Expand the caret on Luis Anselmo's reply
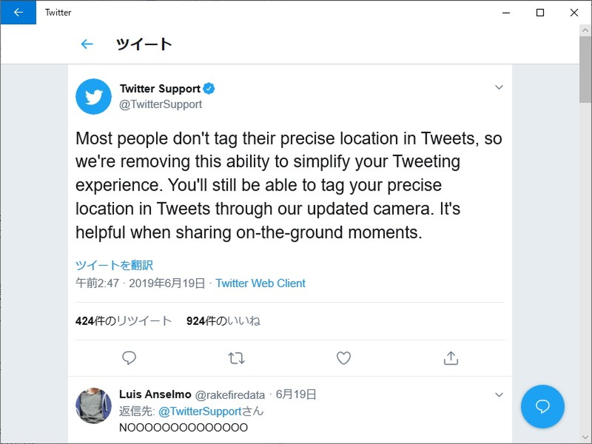Screen dimensions: 592x444 (499, 394)
